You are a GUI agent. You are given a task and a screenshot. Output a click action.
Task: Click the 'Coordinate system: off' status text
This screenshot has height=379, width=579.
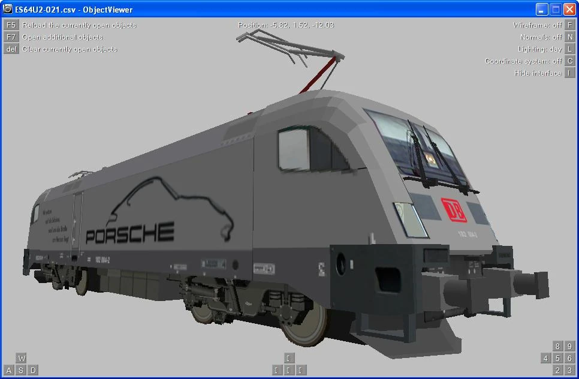pos(523,61)
